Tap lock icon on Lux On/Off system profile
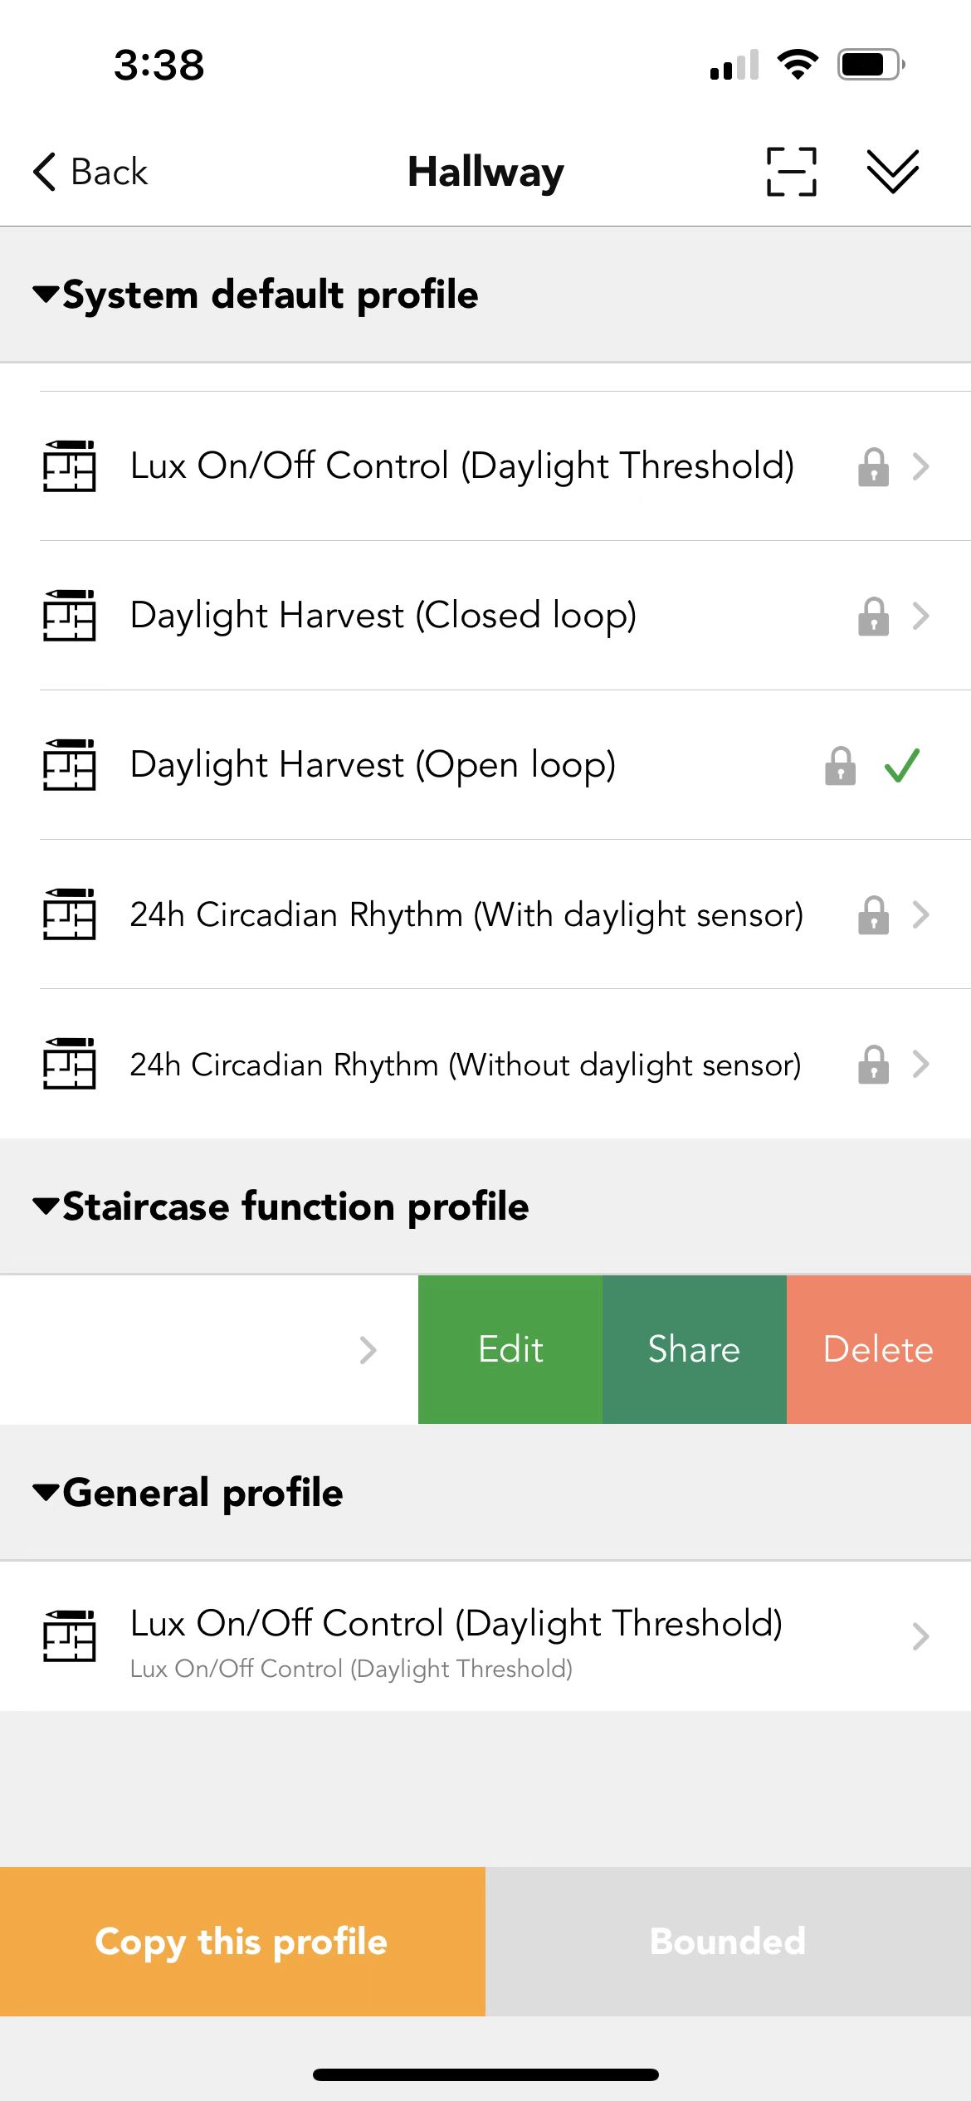971x2101 pixels. [x=873, y=466]
